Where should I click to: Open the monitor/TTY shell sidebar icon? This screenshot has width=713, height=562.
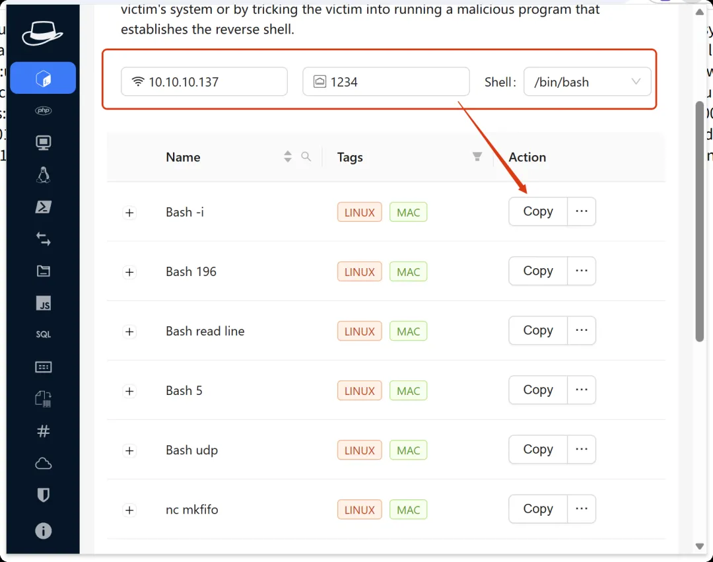tap(44, 143)
